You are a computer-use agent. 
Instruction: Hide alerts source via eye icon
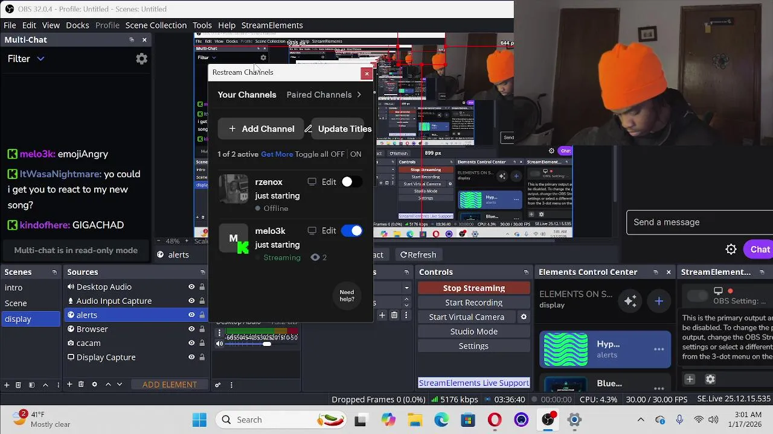click(x=191, y=315)
